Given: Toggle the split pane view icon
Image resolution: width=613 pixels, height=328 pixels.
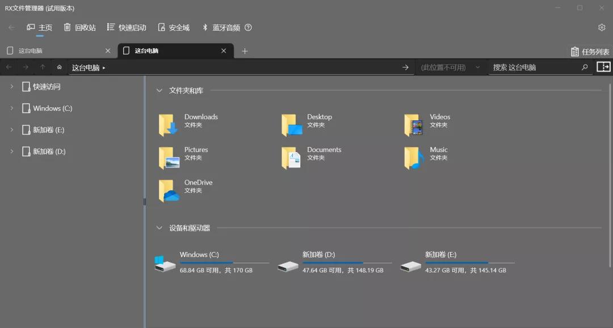Looking at the screenshot, I should pos(603,67).
